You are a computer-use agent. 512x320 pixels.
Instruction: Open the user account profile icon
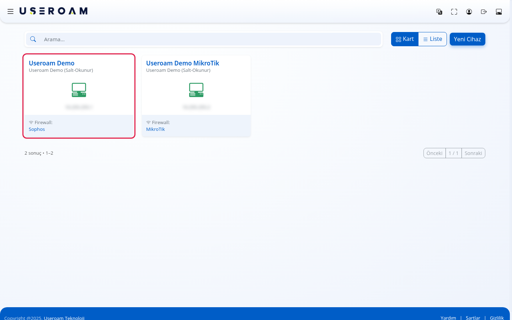click(x=469, y=12)
